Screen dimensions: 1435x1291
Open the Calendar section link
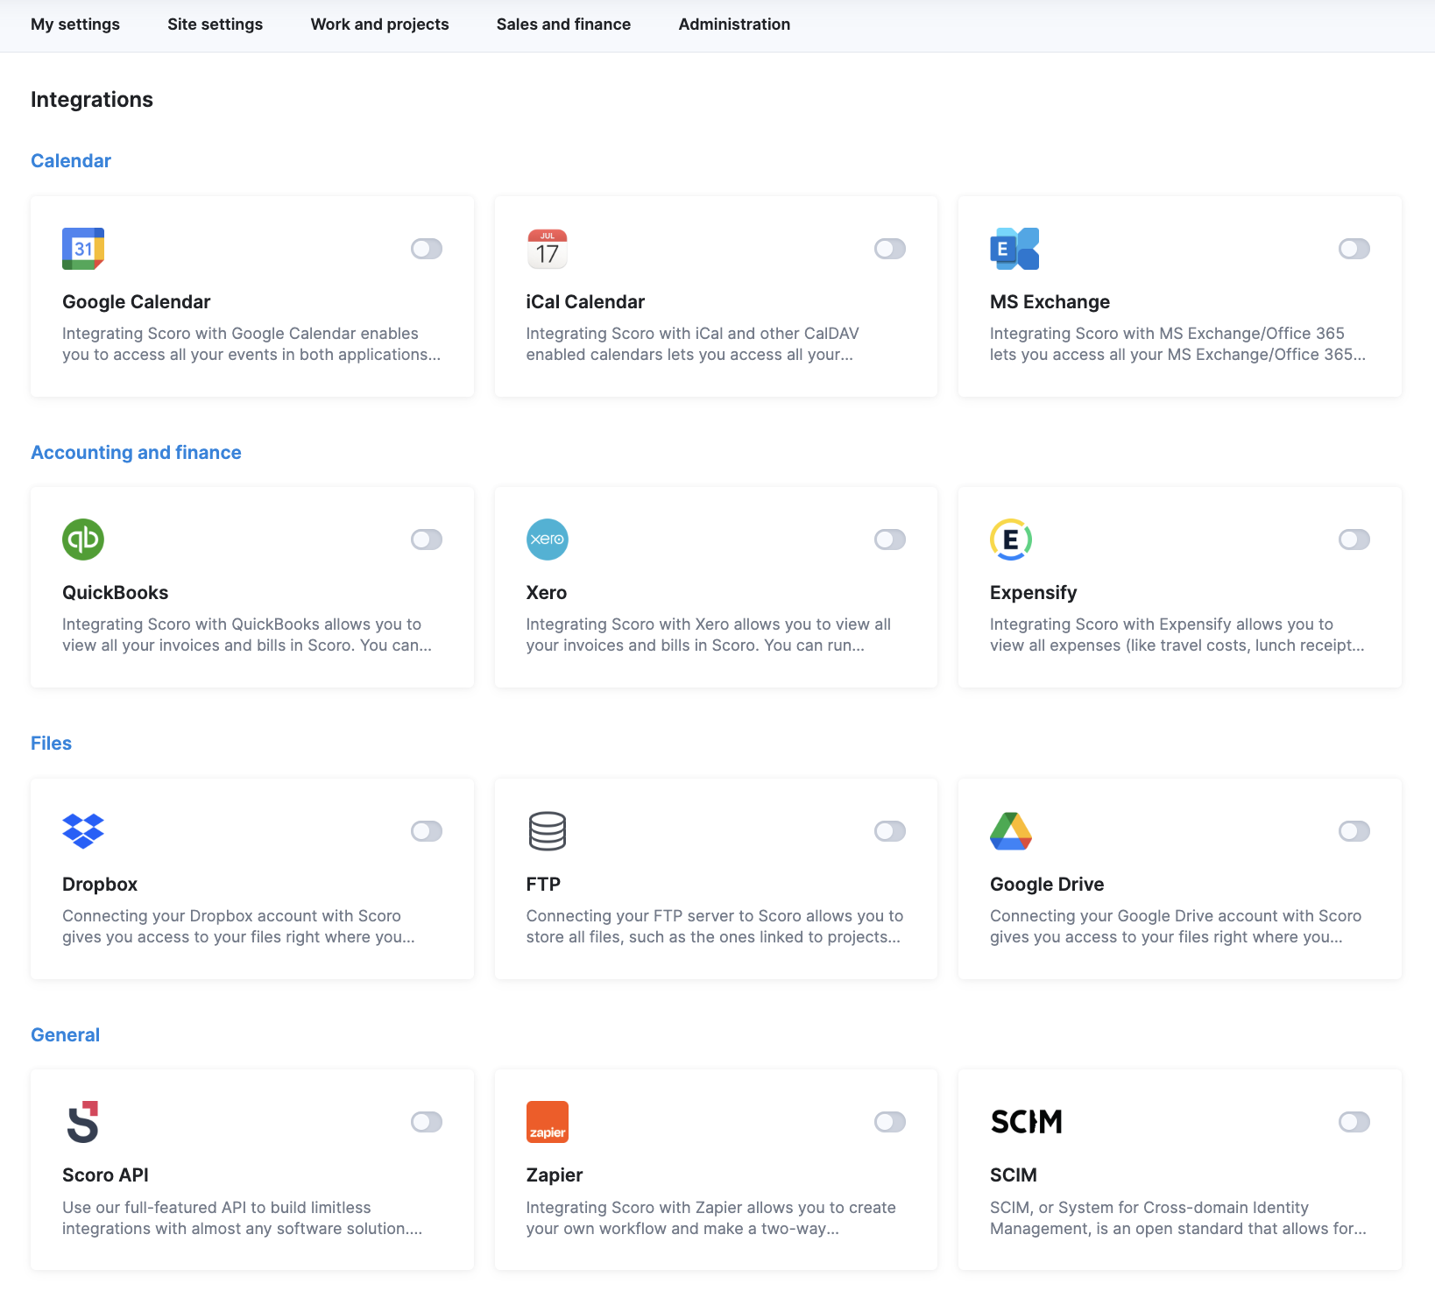pyautogui.click(x=71, y=160)
